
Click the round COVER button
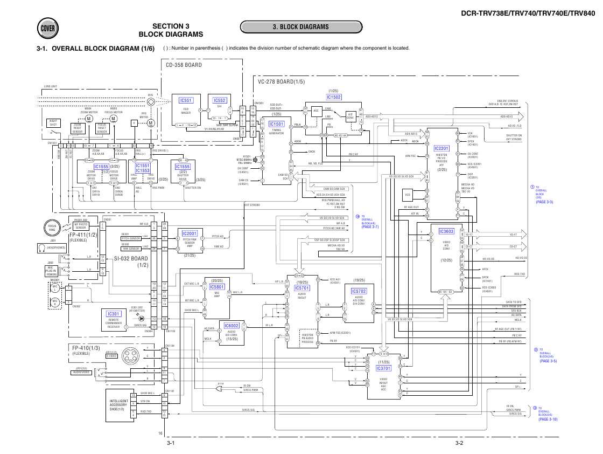pos(48,28)
